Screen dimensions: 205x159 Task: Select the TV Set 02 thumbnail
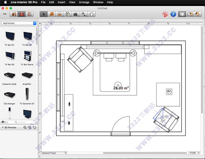click(x=27, y=36)
